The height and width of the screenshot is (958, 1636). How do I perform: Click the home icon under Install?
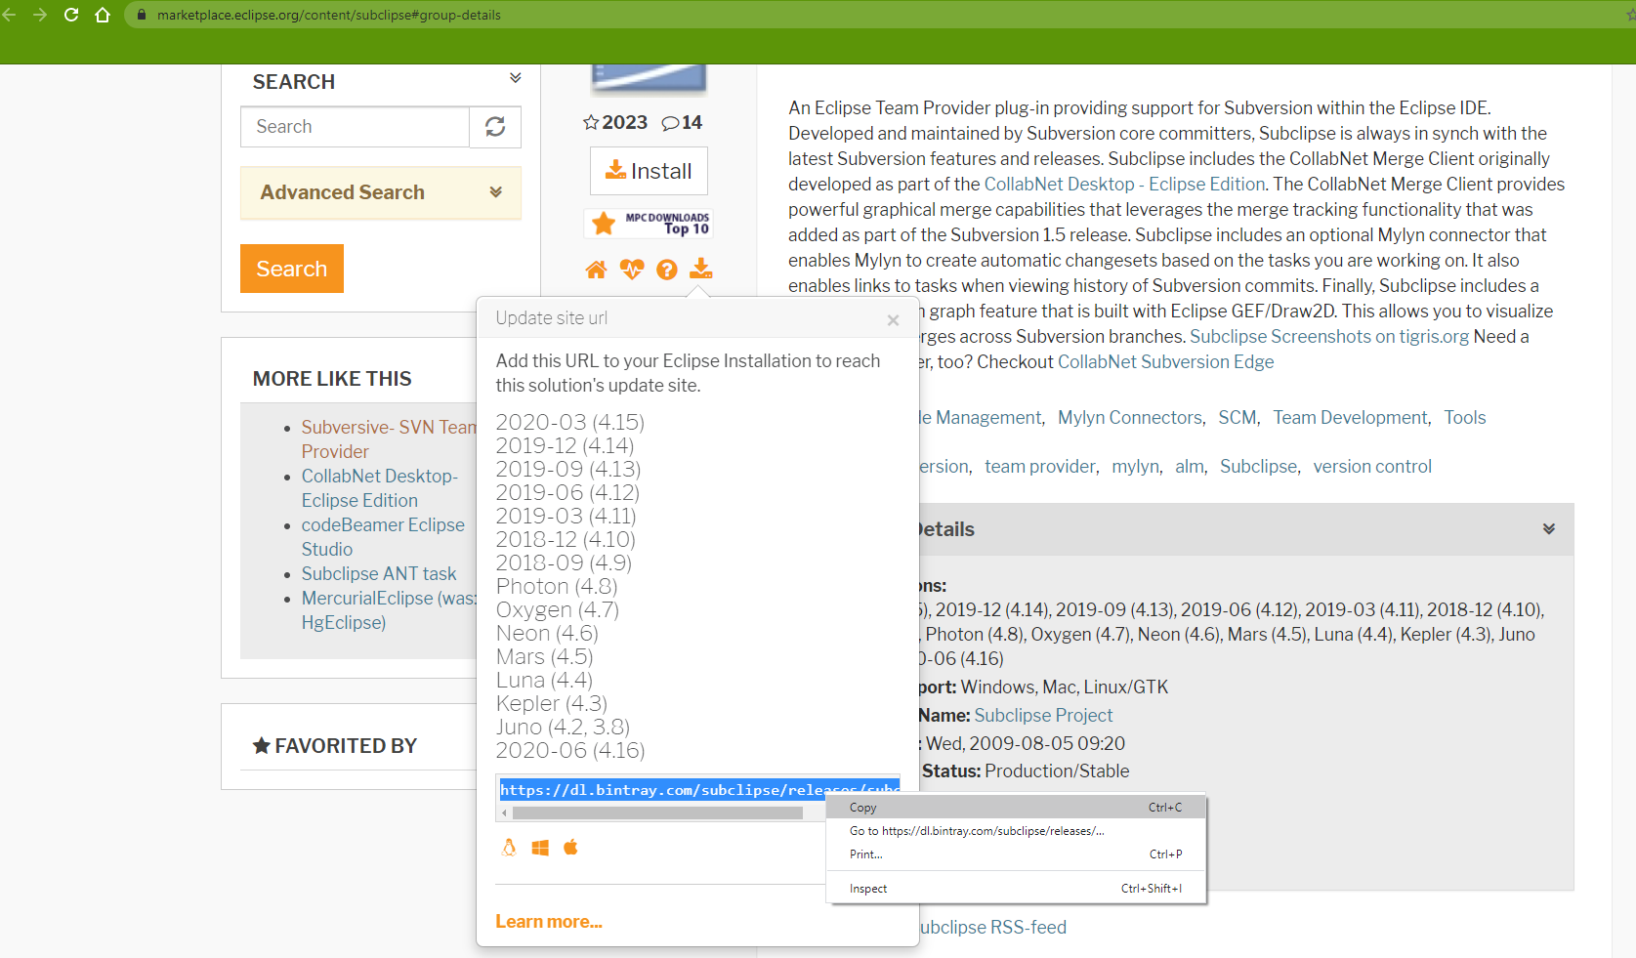[596, 270]
